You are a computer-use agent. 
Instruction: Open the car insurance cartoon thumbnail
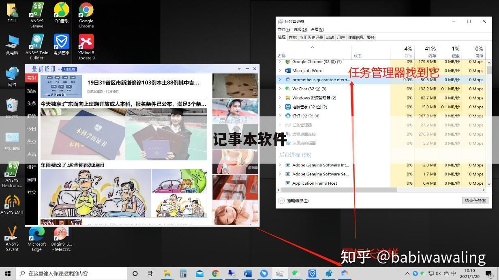[x=95, y=193]
